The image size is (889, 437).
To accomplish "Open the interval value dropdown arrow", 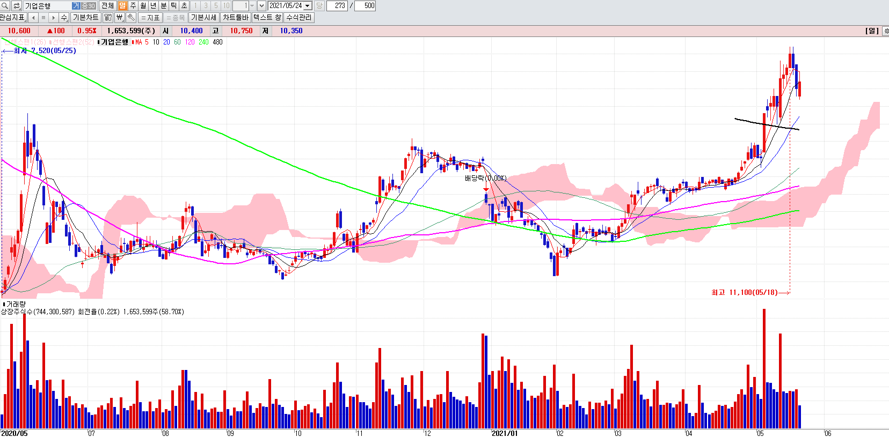I will point(252,6).
